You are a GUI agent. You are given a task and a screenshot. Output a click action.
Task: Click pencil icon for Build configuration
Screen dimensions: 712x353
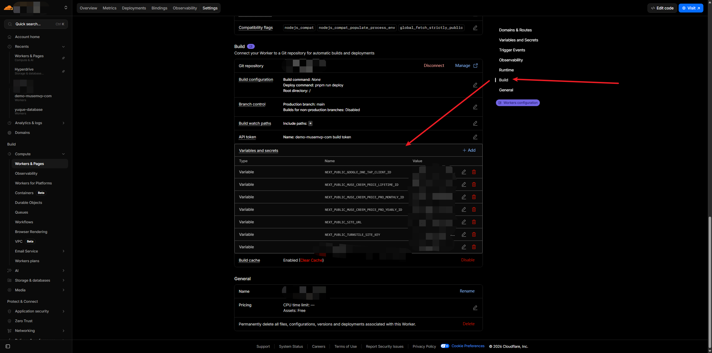coord(475,85)
